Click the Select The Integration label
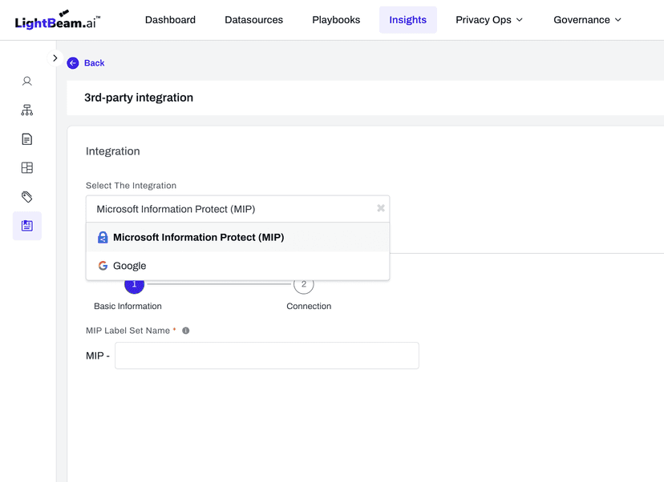Image resolution: width=664 pixels, height=482 pixels. [131, 186]
